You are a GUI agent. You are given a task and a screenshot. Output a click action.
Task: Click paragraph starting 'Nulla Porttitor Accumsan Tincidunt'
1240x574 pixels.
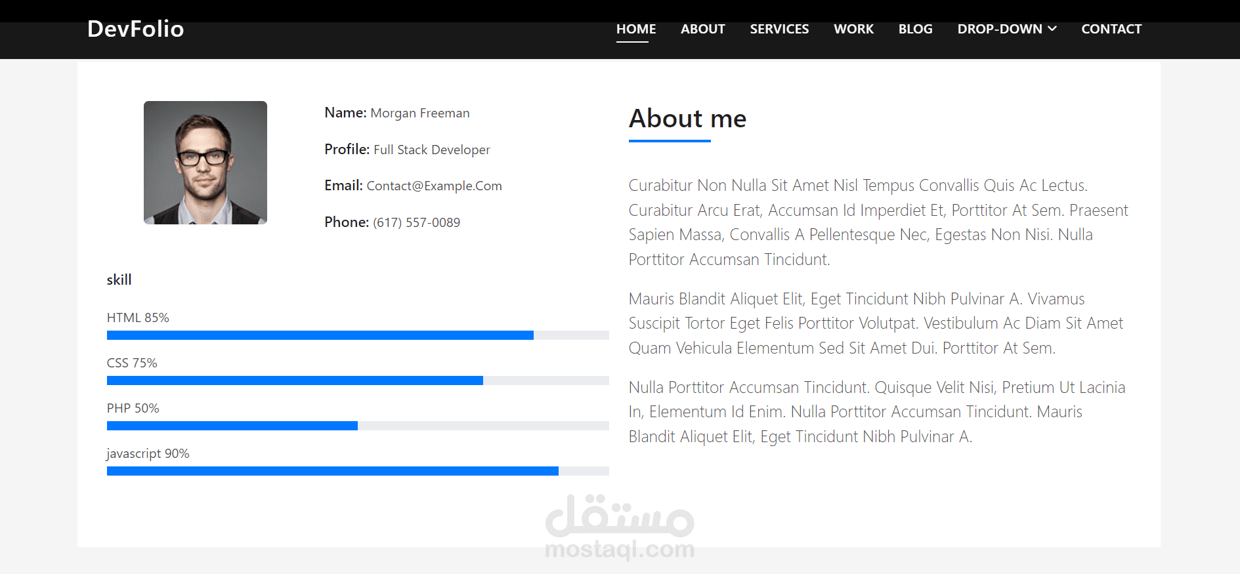877,412
